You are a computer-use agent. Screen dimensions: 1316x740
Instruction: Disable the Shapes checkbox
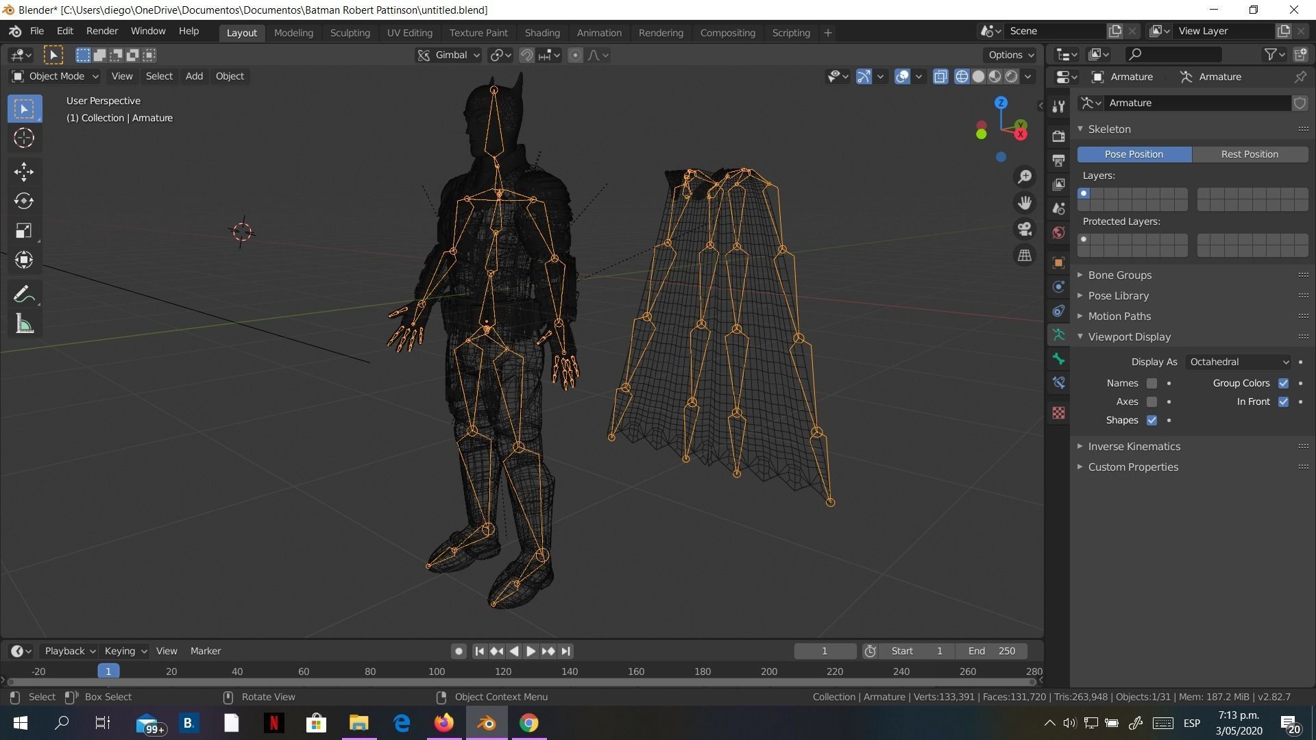(x=1151, y=420)
